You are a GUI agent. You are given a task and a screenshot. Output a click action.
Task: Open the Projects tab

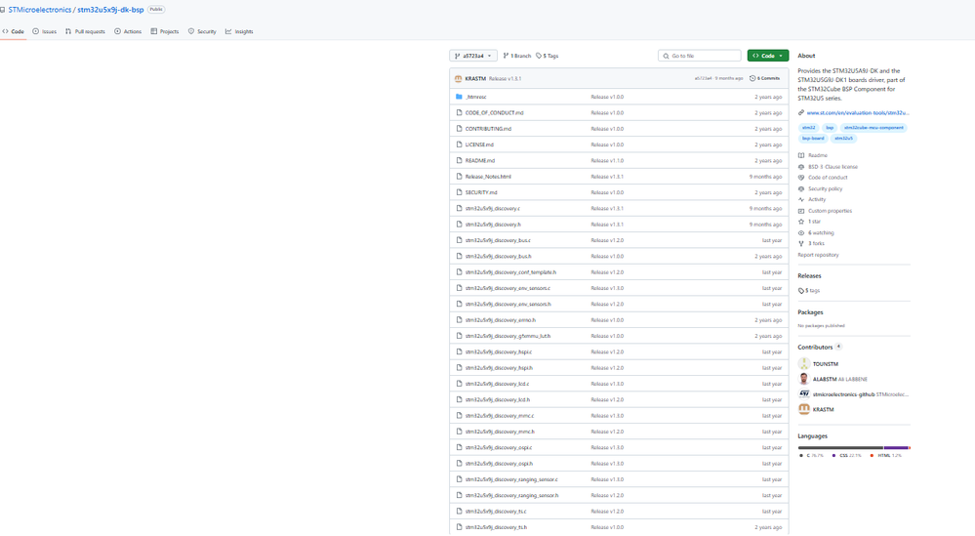(164, 31)
